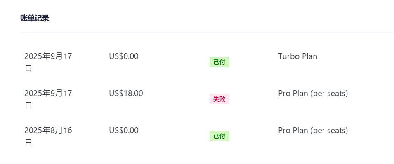394x164 pixels.
Task: Open the Turbo Plan invoice entry
Action: [297, 56]
